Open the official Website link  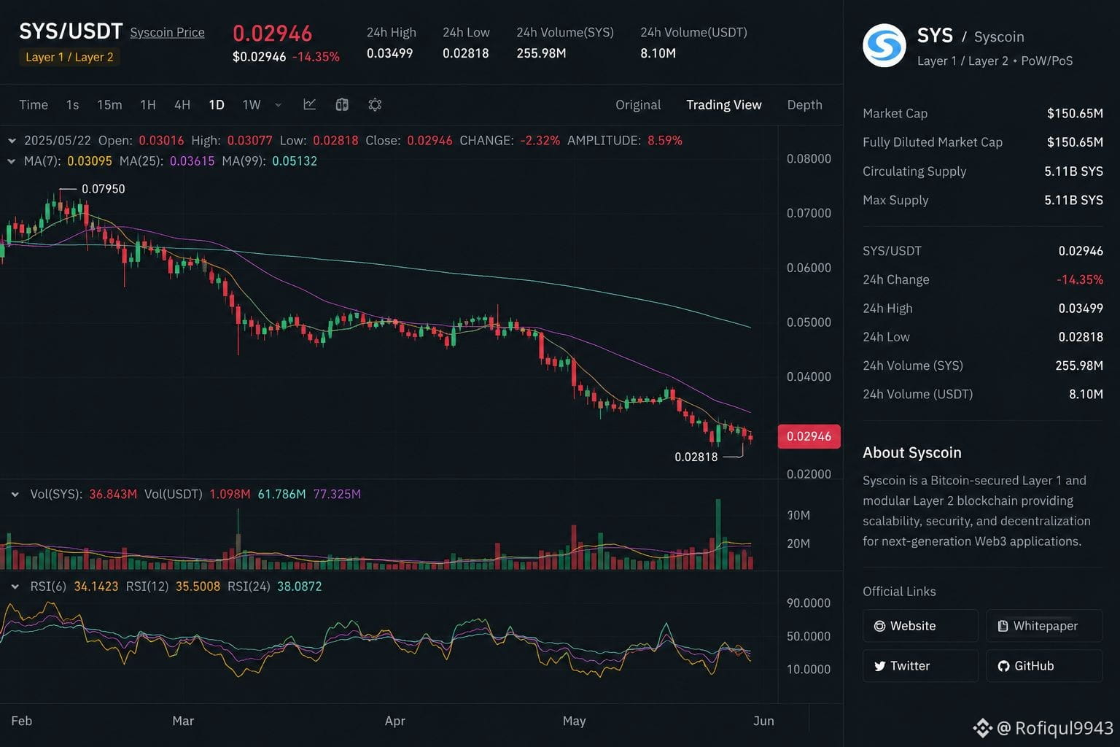coord(920,626)
